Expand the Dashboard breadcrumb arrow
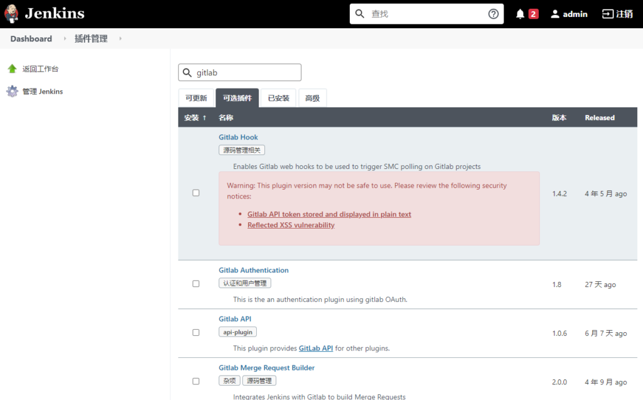643x400 pixels. 65,38
